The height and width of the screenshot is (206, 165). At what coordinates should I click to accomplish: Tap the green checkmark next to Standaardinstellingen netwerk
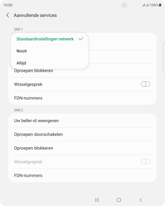pyautogui.click(x=81, y=39)
